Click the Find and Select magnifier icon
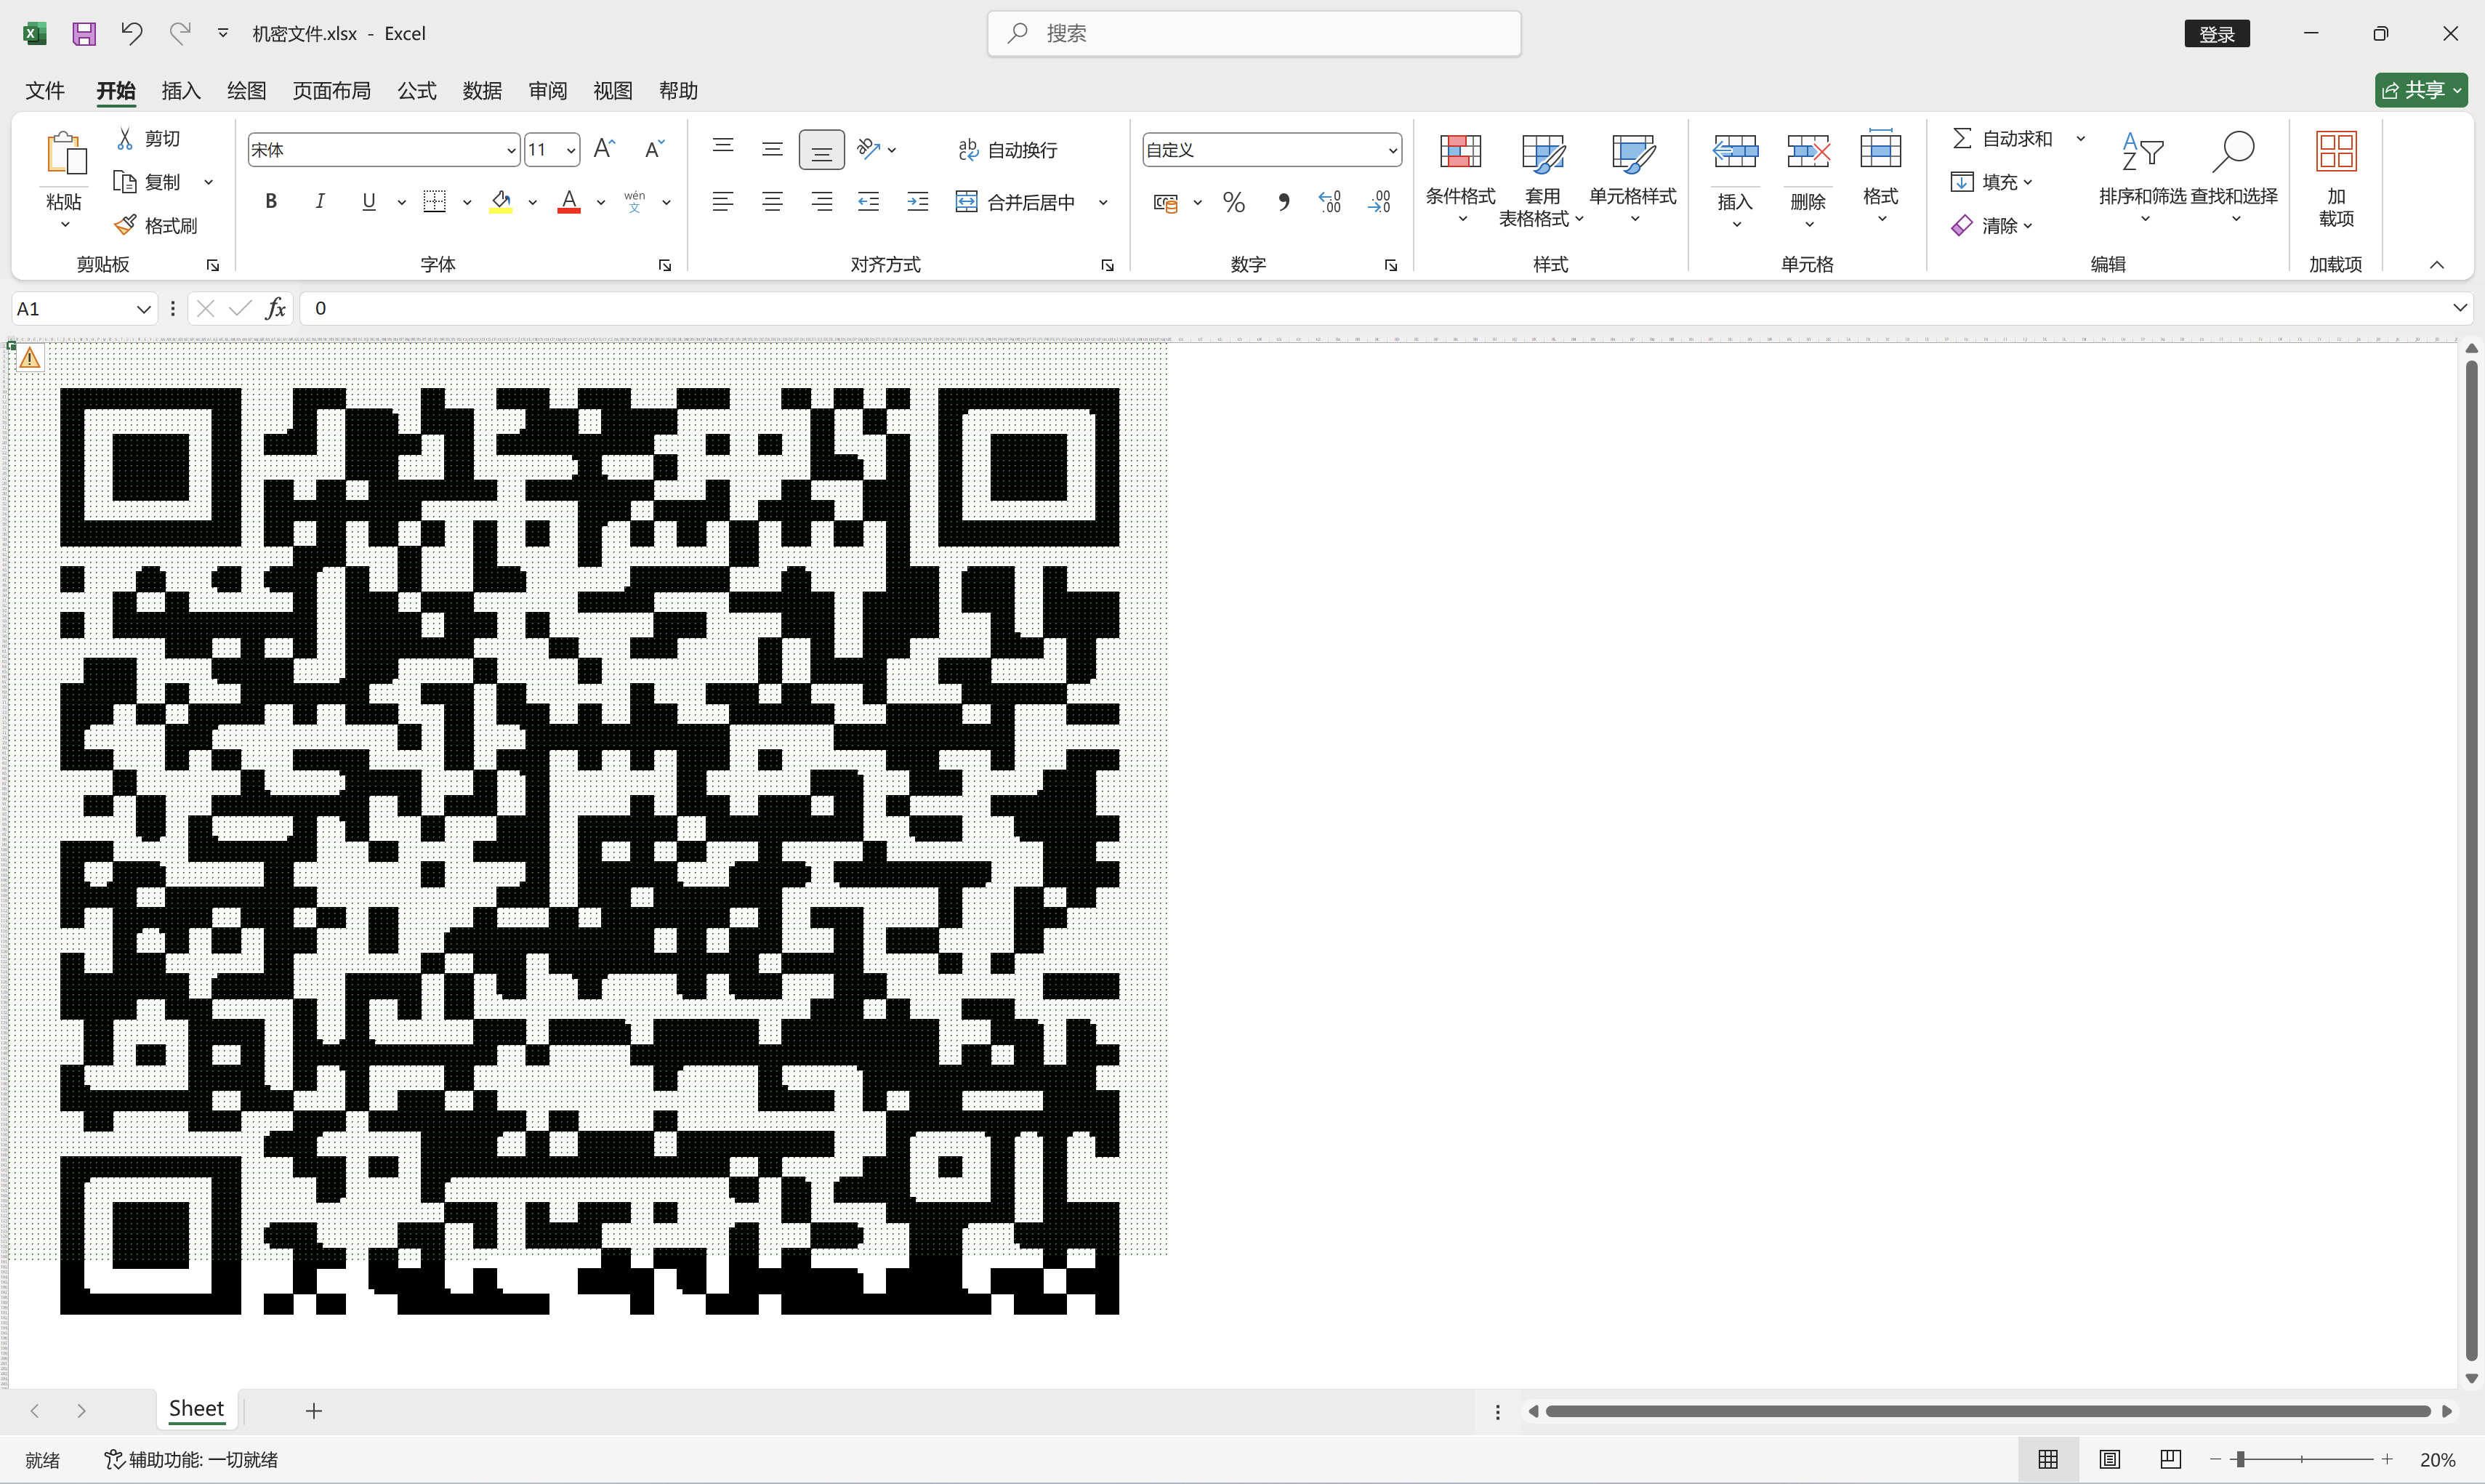Screen dimensions: 2485x1484 pos(2233,152)
